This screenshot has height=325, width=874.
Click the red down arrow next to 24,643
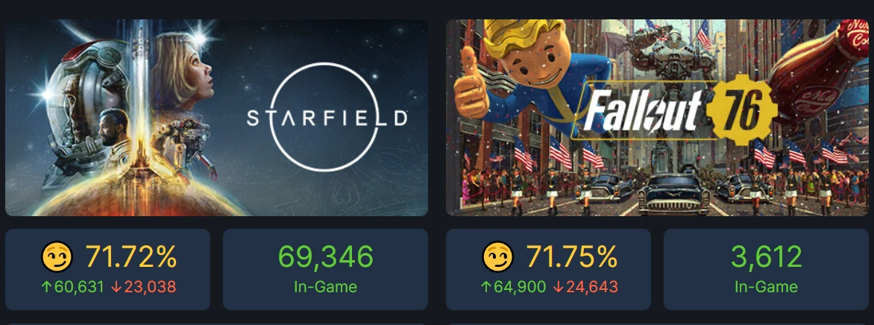click(558, 286)
